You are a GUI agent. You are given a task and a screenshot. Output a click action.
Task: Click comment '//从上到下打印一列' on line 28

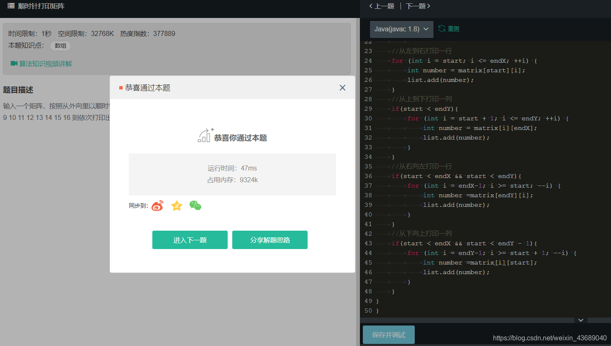[422, 99]
